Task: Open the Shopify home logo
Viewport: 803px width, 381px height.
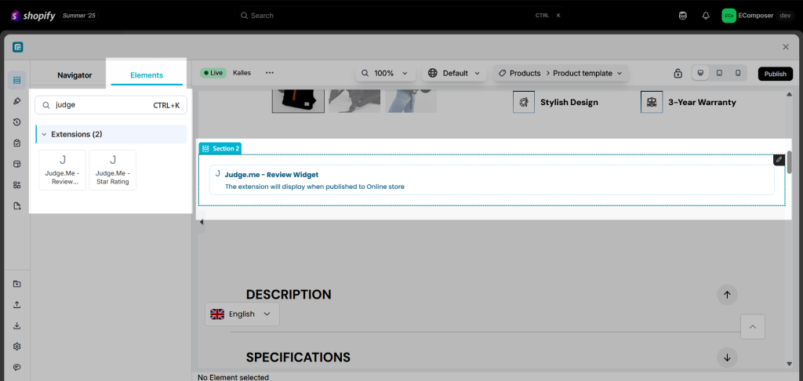Action: tap(33, 16)
